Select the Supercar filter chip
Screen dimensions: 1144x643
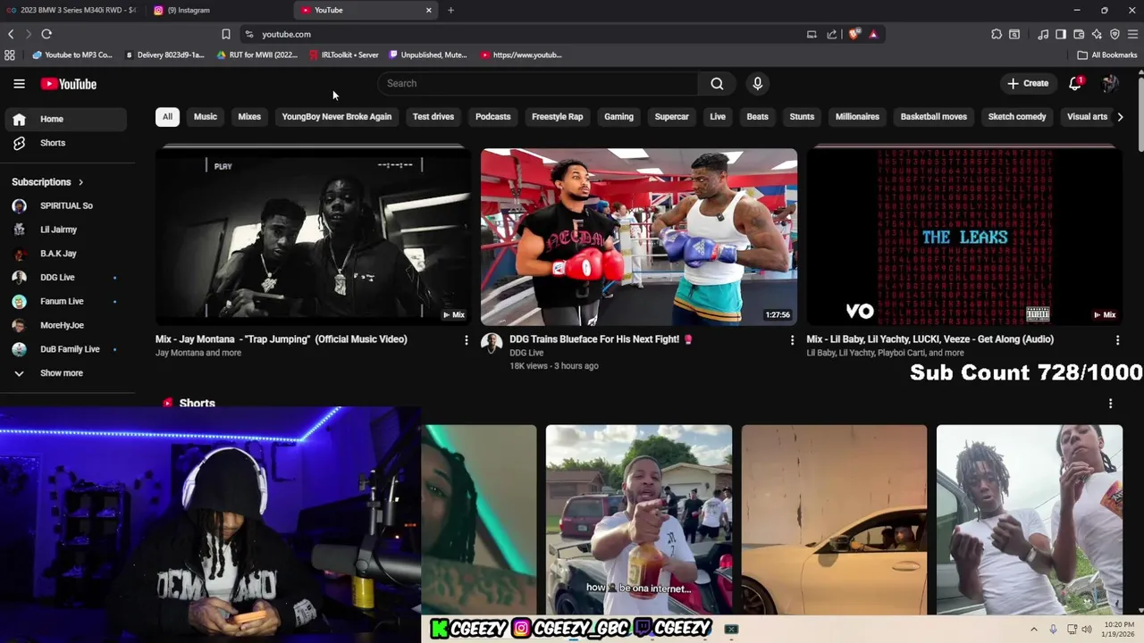pyautogui.click(x=671, y=117)
